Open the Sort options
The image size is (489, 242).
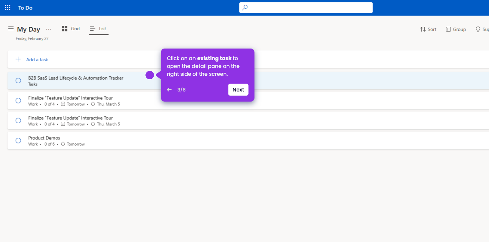428,29
